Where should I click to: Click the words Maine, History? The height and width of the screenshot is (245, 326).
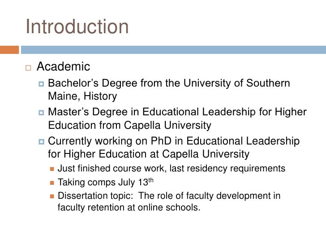(x=82, y=96)
